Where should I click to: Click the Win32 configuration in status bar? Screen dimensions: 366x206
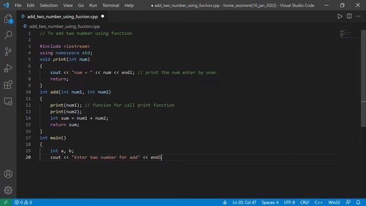pos(334,202)
